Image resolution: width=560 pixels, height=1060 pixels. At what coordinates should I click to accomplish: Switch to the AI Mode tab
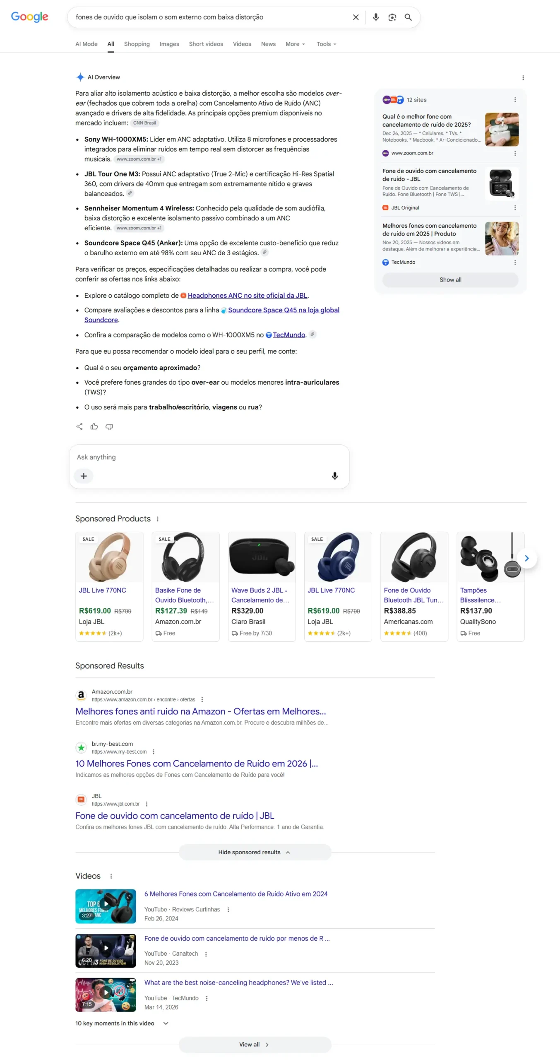[x=87, y=44]
